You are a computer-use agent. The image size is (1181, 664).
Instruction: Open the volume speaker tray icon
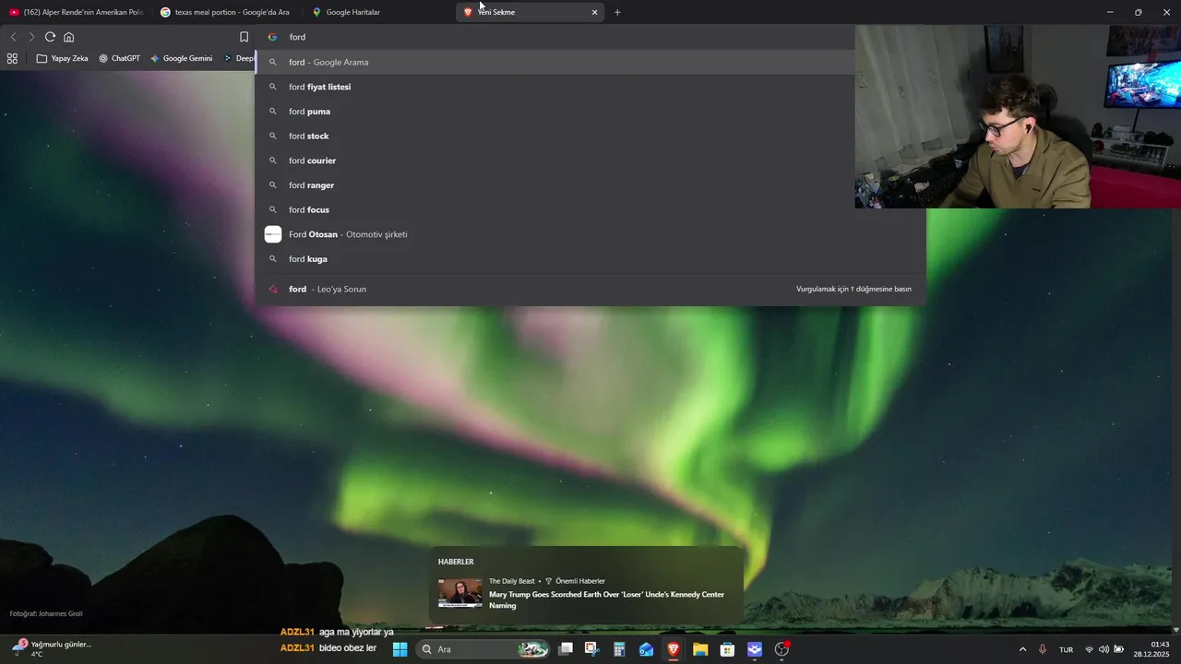pos(1104,649)
